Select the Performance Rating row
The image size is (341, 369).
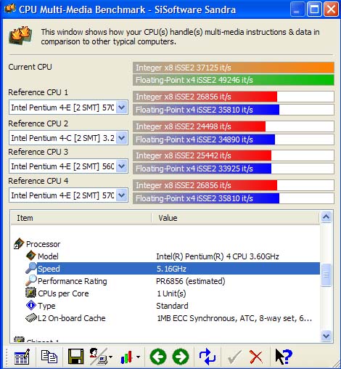tap(165, 281)
